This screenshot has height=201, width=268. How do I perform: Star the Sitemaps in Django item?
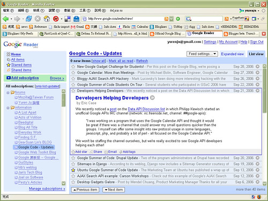tap(73, 164)
